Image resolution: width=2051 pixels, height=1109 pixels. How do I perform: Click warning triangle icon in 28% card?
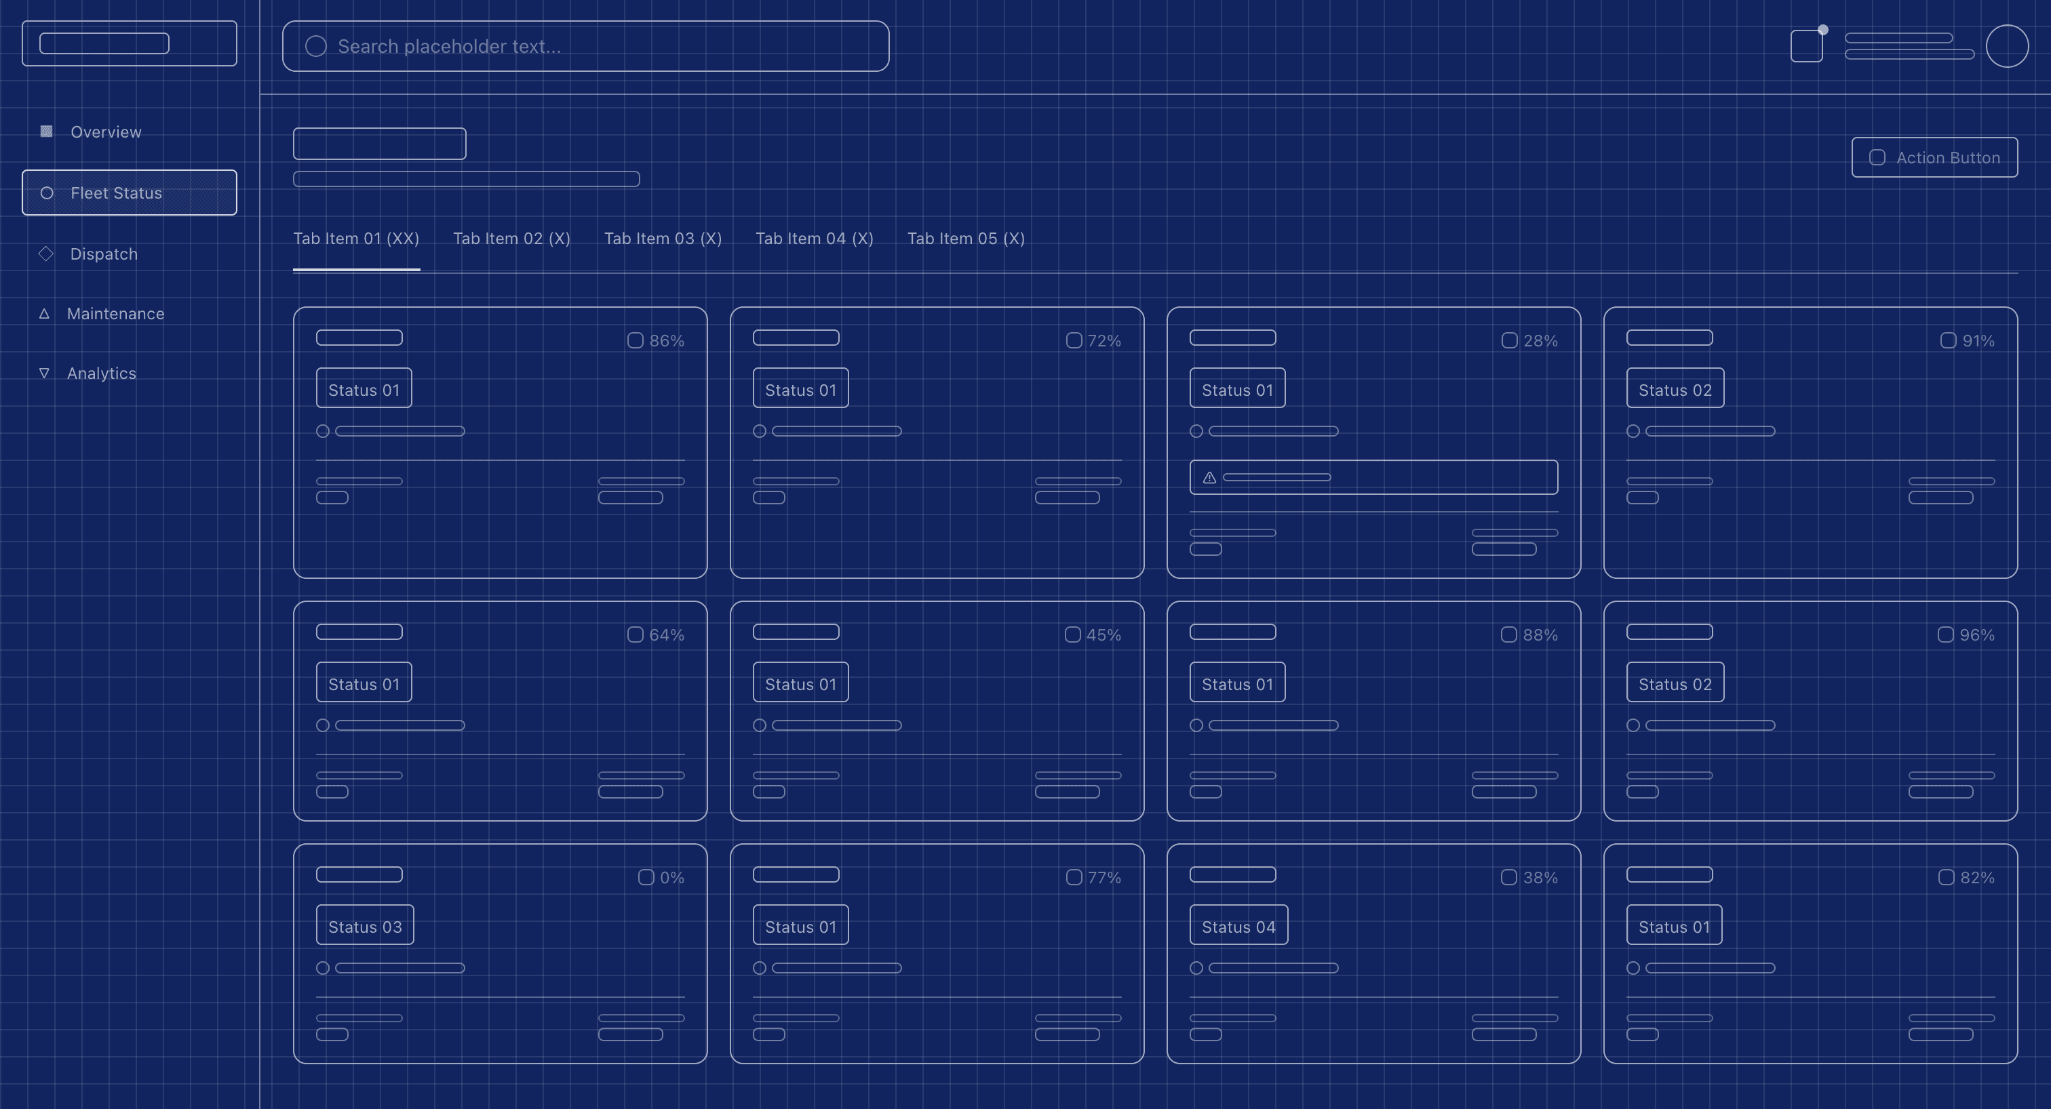click(x=1209, y=477)
